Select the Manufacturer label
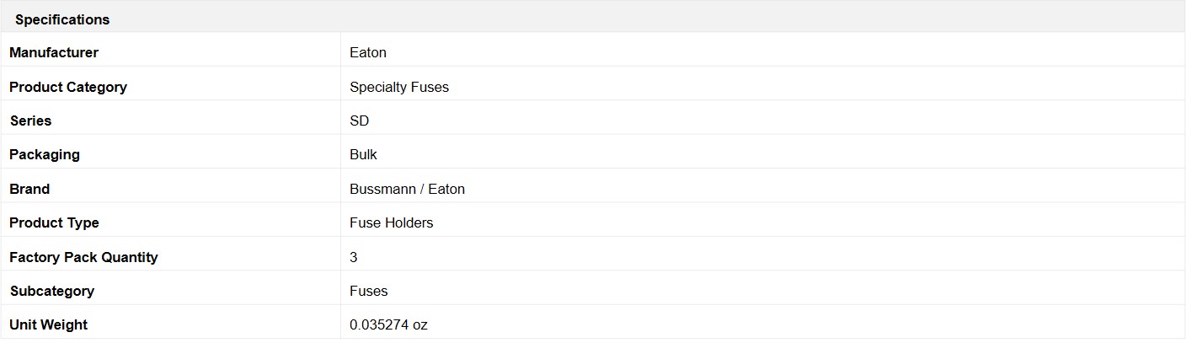1186x343 pixels. click(x=54, y=52)
